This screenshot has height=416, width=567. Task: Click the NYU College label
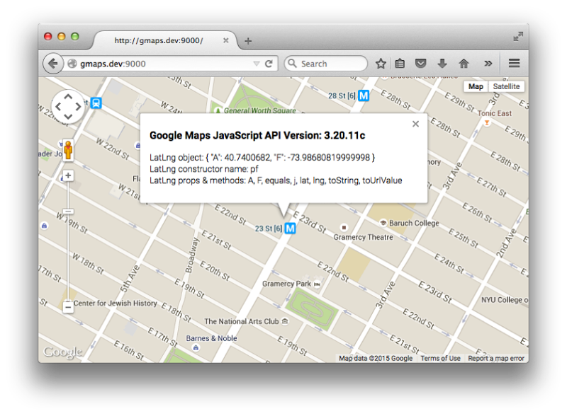click(x=505, y=300)
